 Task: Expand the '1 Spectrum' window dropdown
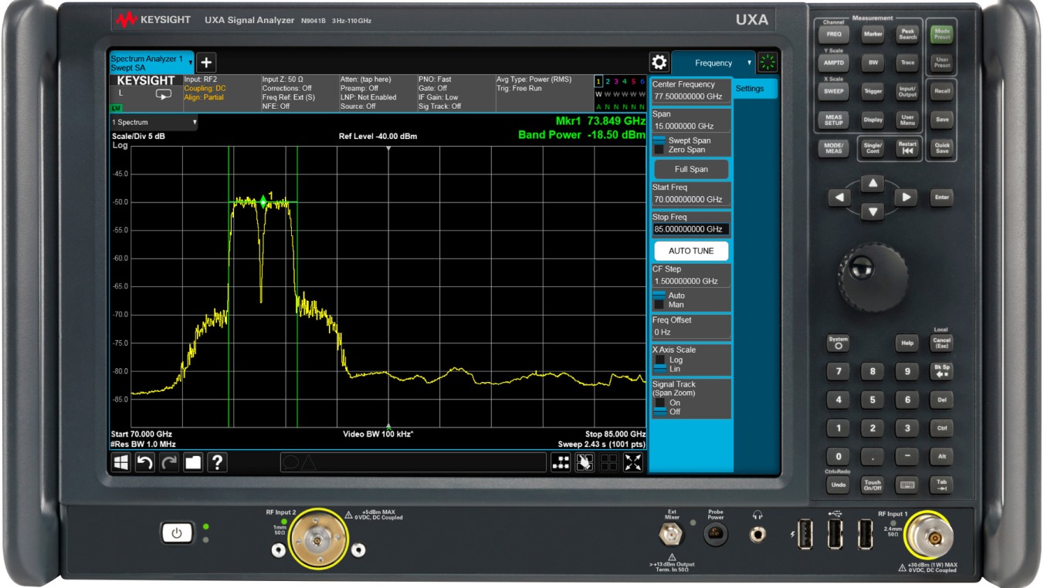(195, 123)
